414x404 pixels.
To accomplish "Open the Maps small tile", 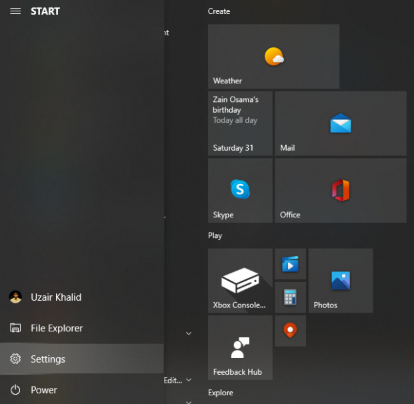I will 291,331.
